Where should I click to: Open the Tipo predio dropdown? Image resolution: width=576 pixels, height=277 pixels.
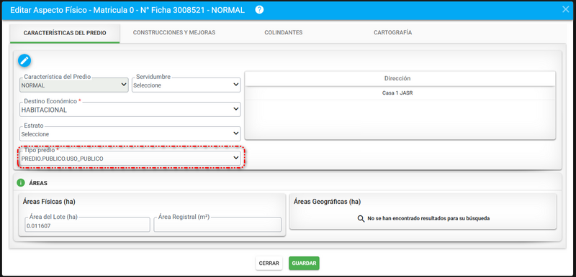130,159
